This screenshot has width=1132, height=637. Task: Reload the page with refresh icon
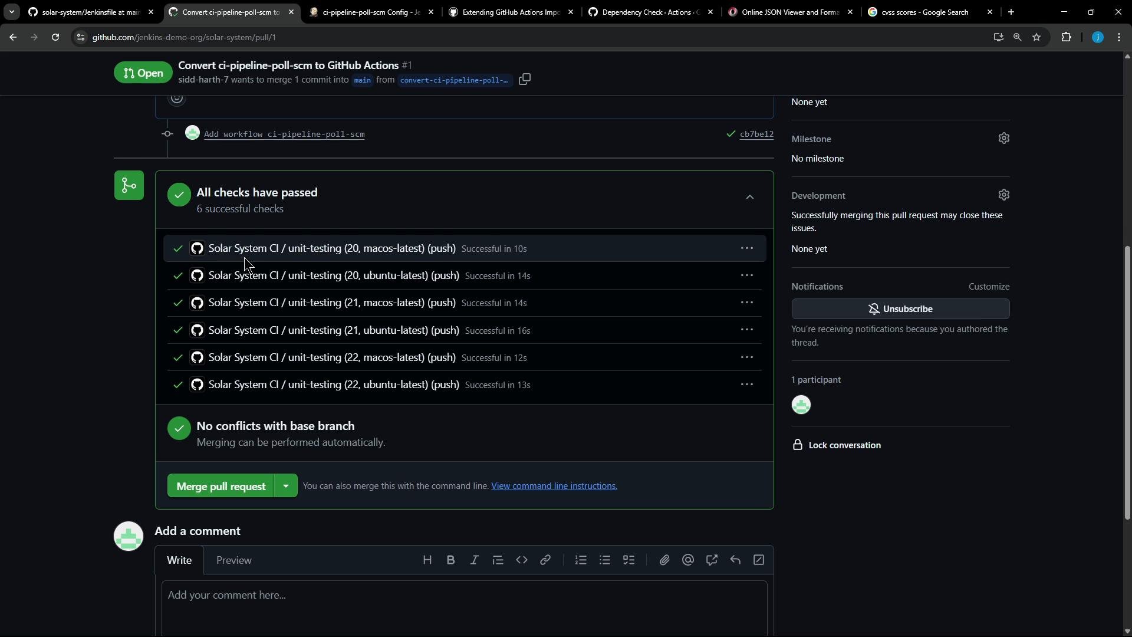pyautogui.click(x=55, y=37)
